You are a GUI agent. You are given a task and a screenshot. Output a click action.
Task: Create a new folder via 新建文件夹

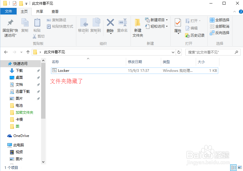(138, 26)
